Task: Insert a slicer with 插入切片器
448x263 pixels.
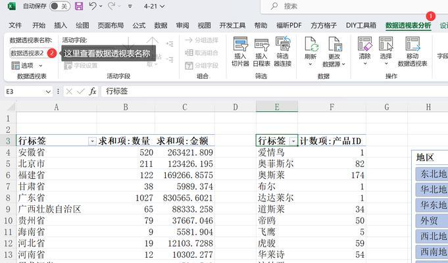Action: pyautogui.click(x=240, y=52)
